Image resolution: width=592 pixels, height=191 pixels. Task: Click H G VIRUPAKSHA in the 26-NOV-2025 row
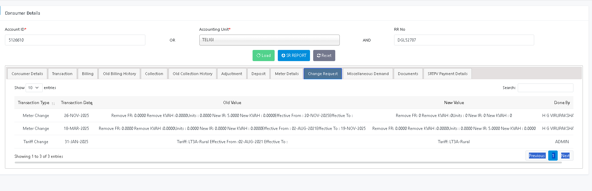click(x=558, y=116)
